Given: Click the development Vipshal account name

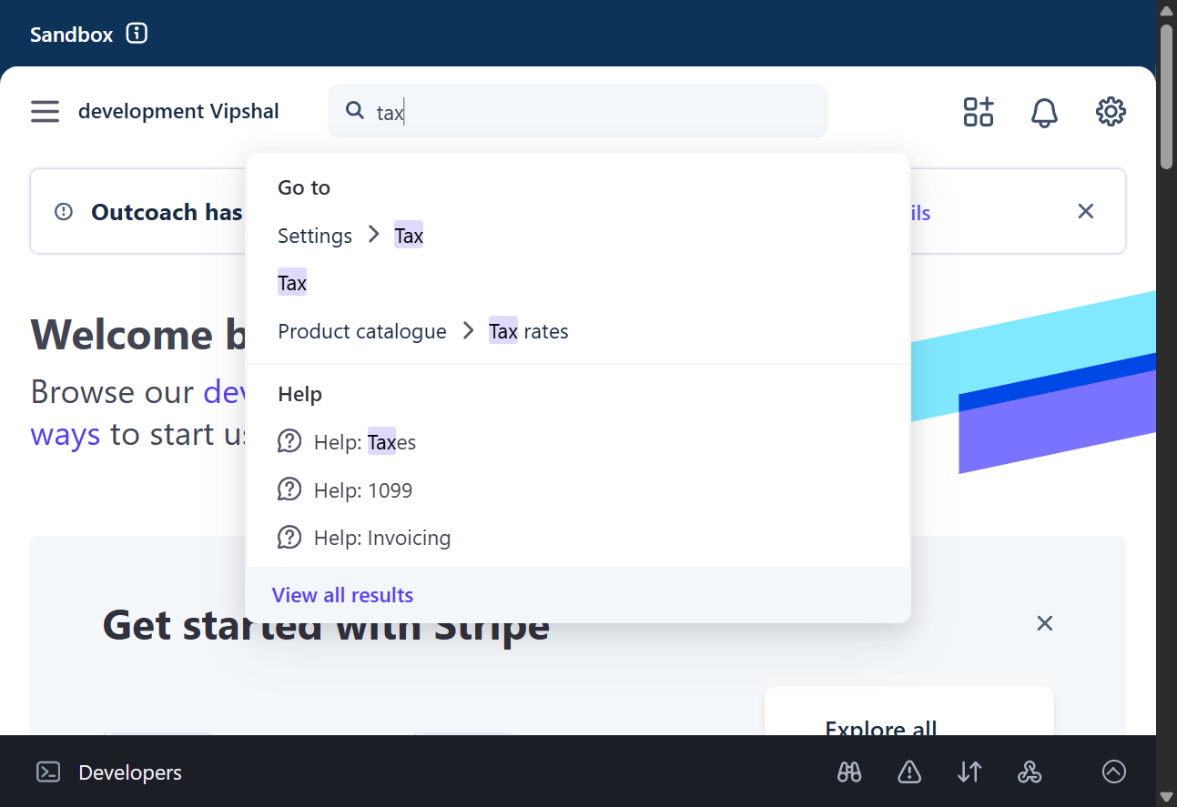Looking at the screenshot, I should [178, 111].
